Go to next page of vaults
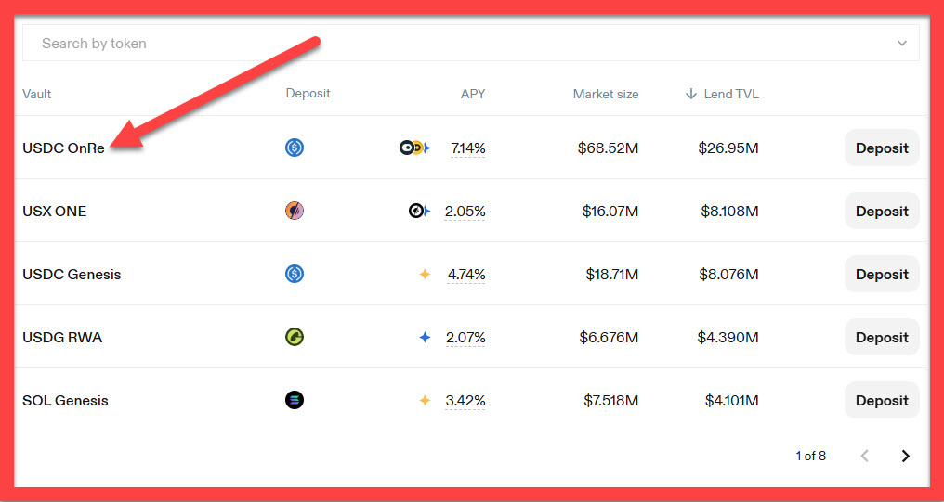This screenshot has width=944, height=502. [905, 456]
